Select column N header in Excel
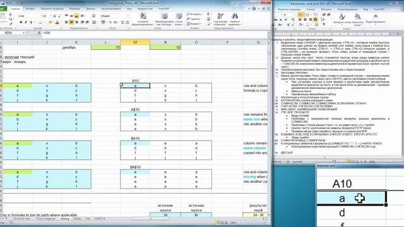 tap(165, 42)
